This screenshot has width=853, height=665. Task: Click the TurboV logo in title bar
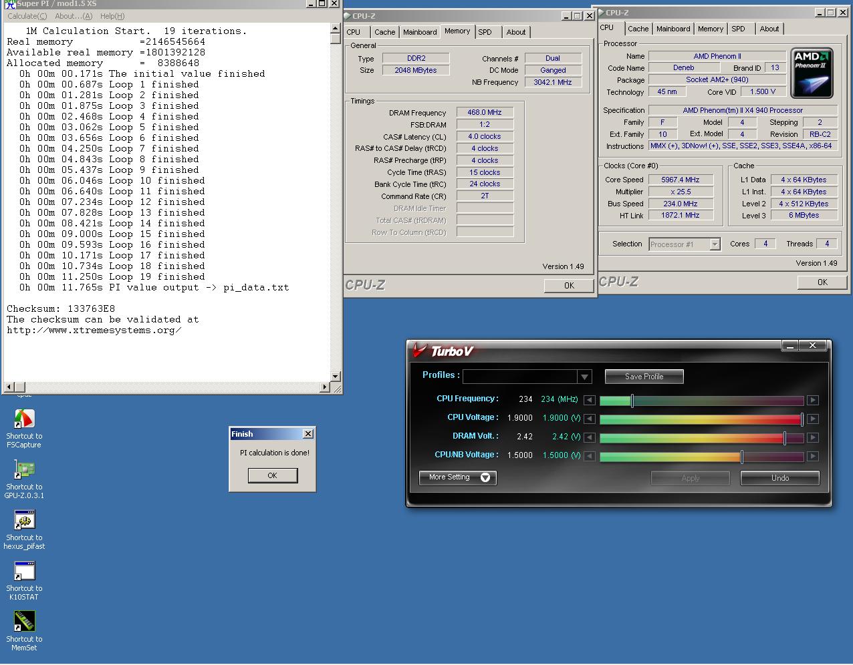click(x=443, y=351)
